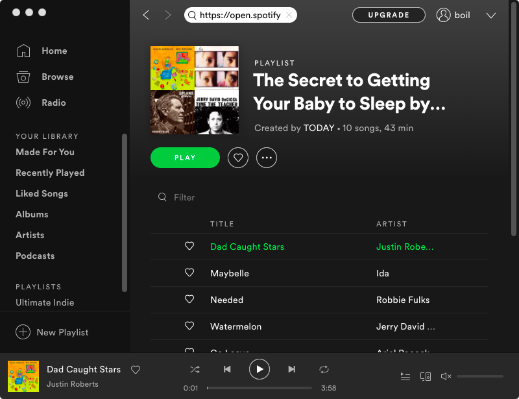Sort by the TITLE column header
This screenshot has width=519, height=399.
tap(222, 224)
